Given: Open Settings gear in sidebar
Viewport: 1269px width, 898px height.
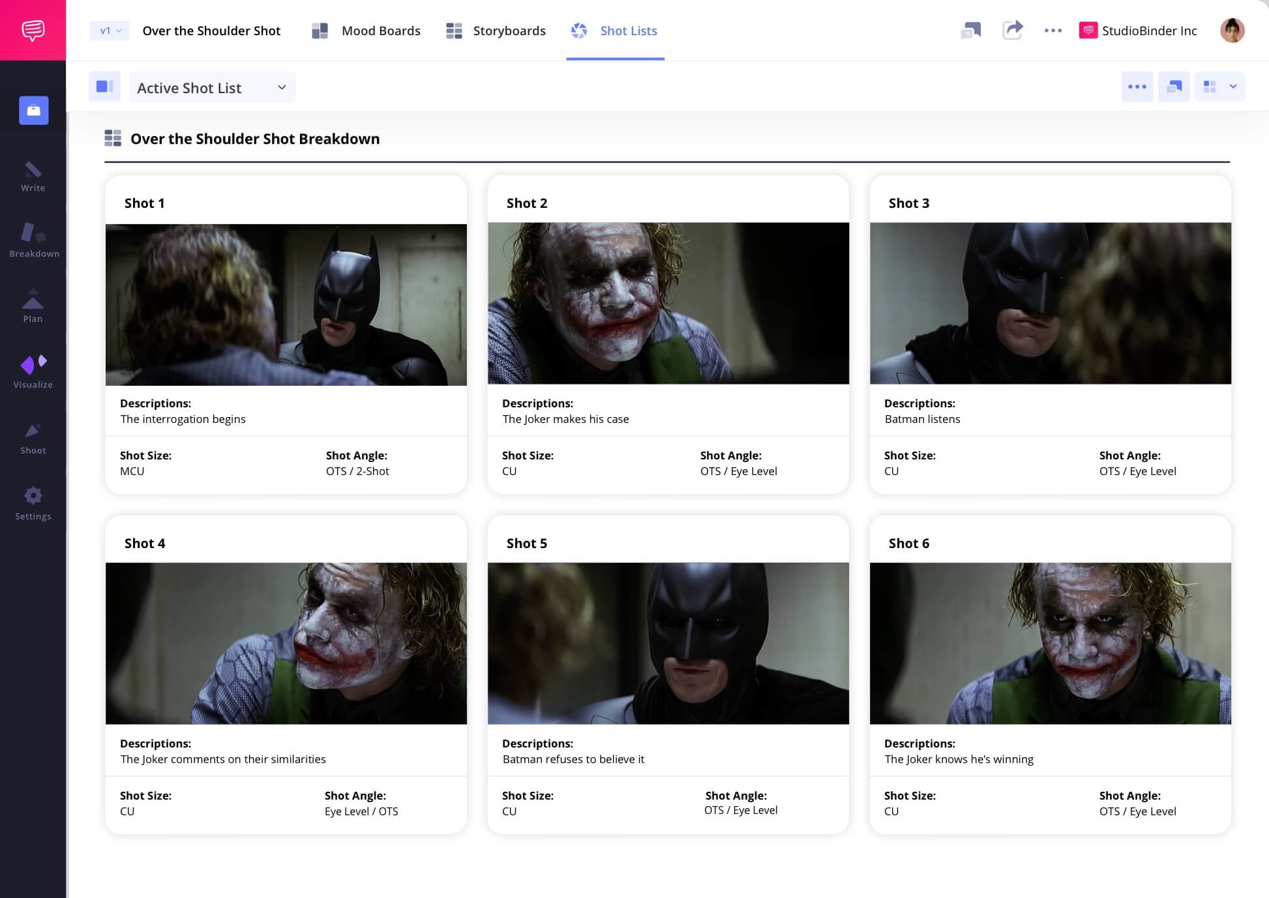Looking at the screenshot, I should click(x=33, y=503).
